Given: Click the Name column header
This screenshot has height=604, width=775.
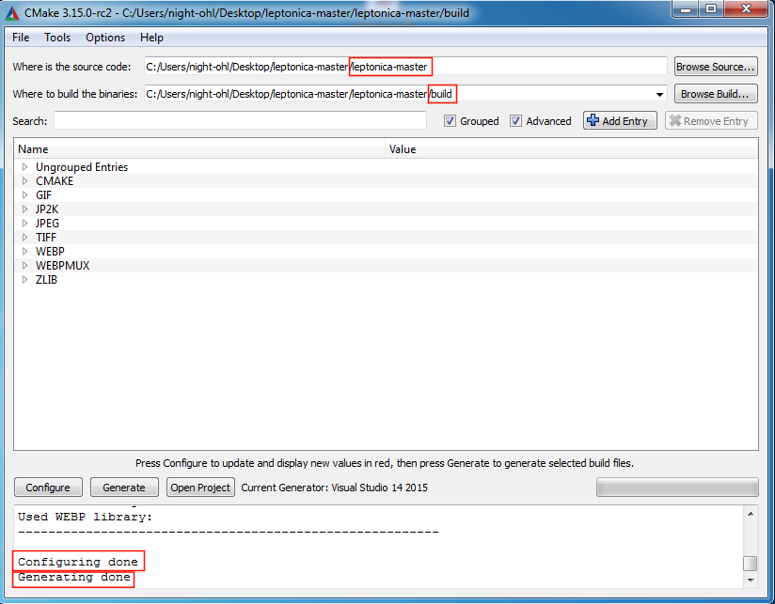Looking at the screenshot, I should point(199,149).
